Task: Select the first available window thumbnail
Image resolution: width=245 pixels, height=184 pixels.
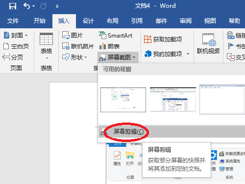Action: pyautogui.click(x=123, y=100)
